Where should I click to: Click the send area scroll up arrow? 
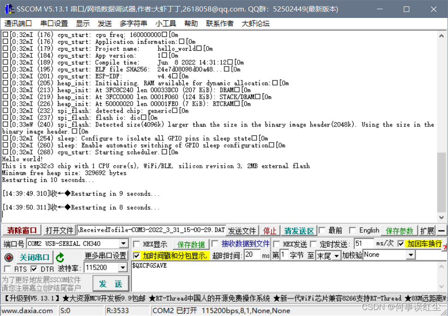coord(442,267)
